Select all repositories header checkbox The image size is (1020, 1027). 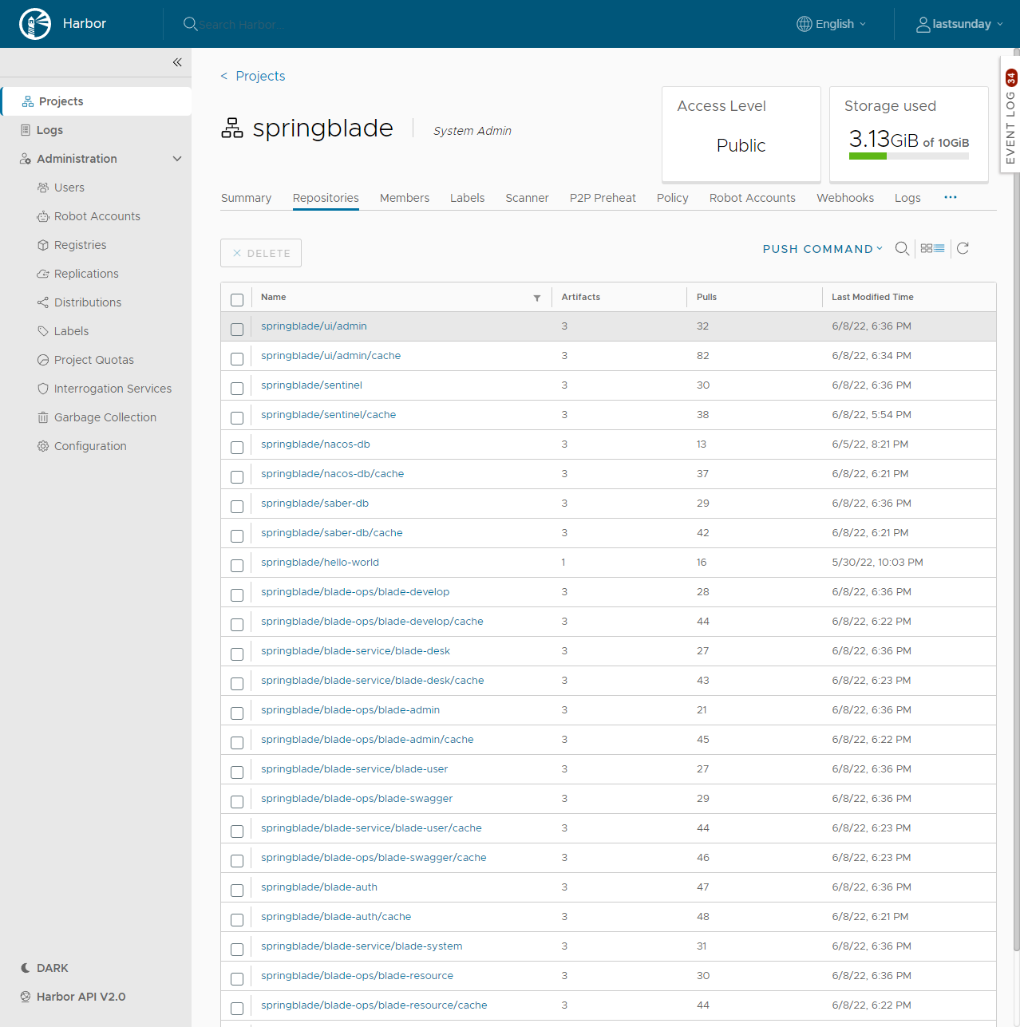pyautogui.click(x=237, y=300)
